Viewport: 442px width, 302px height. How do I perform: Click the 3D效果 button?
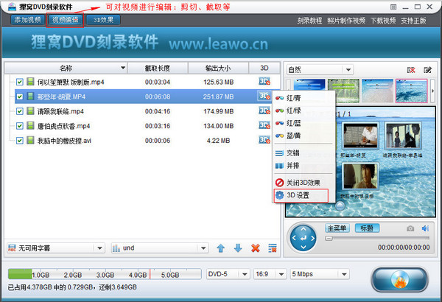[103, 20]
